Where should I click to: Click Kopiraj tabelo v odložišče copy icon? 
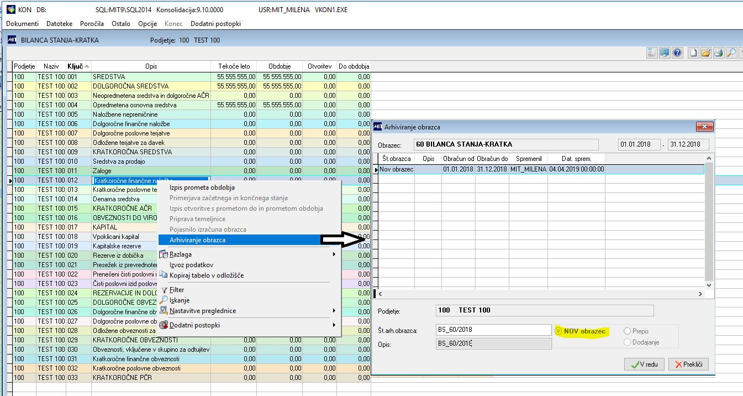(x=164, y=275)
